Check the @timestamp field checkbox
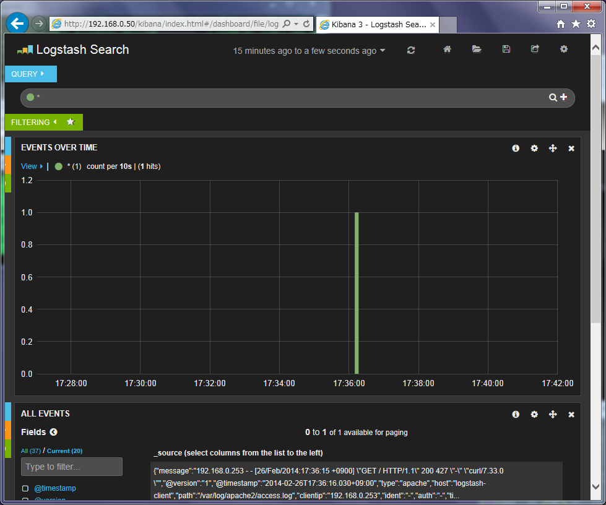 tap(25, 488)
